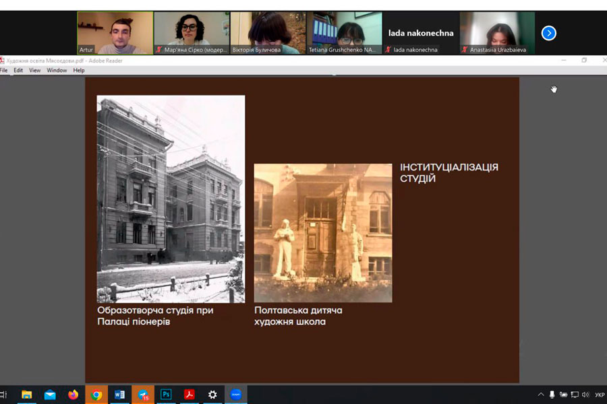Click caption Полтавська дитяча художня школа
607x404 pixels.
[298, 316]
